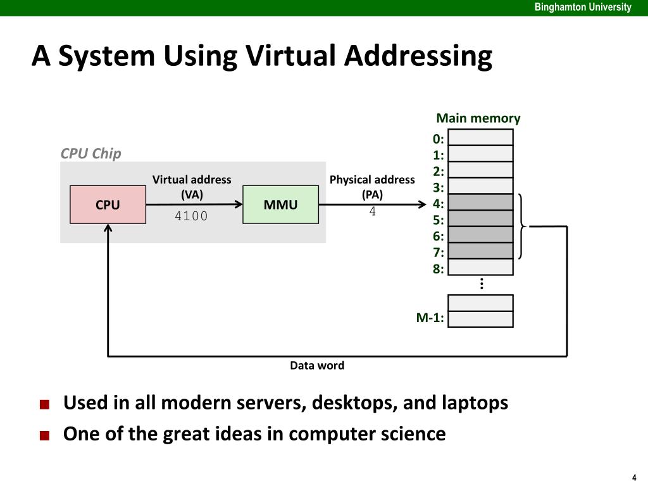Click memory address label '3:'
648x486 pixels.
coord(438,187)
